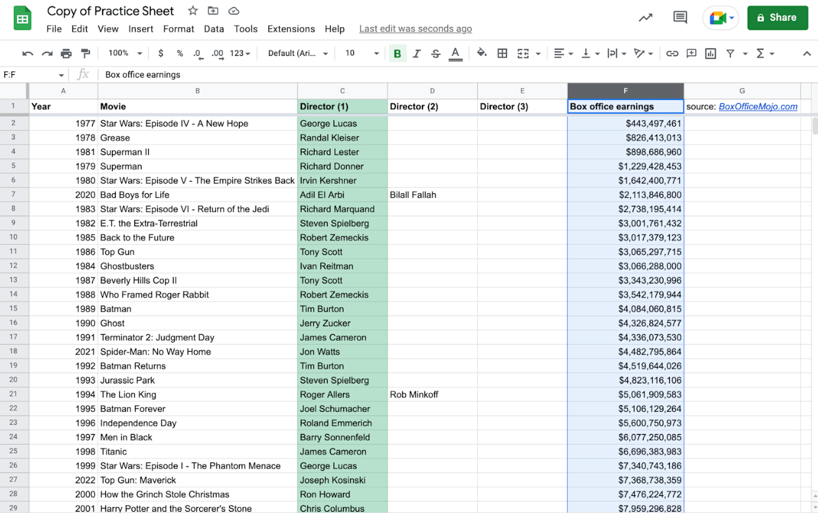Screen dimensions: 818x513
Task: Open the Insert chart icon
Action: [x=710, y=53]
